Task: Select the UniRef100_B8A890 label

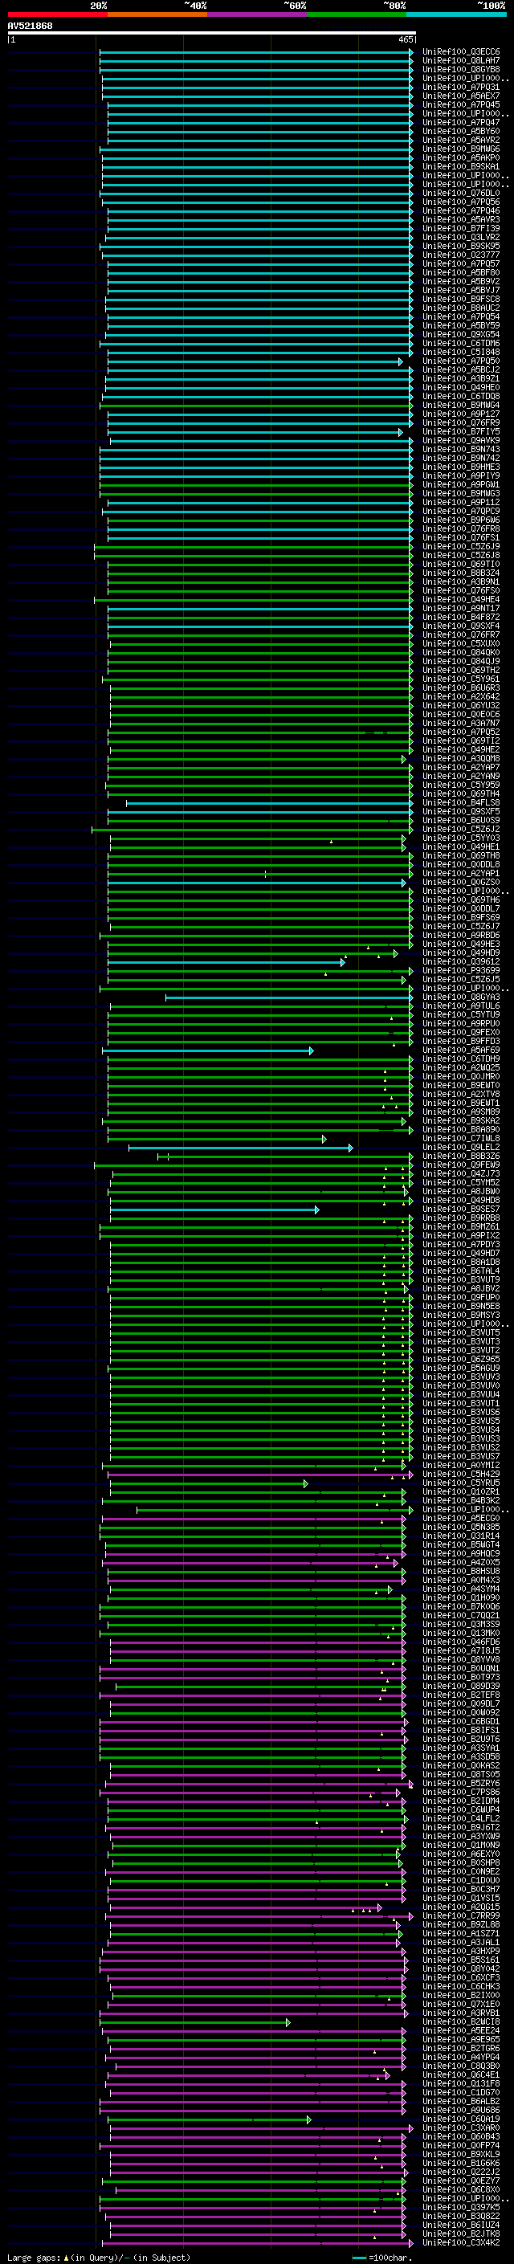Action: (461, 1129)
